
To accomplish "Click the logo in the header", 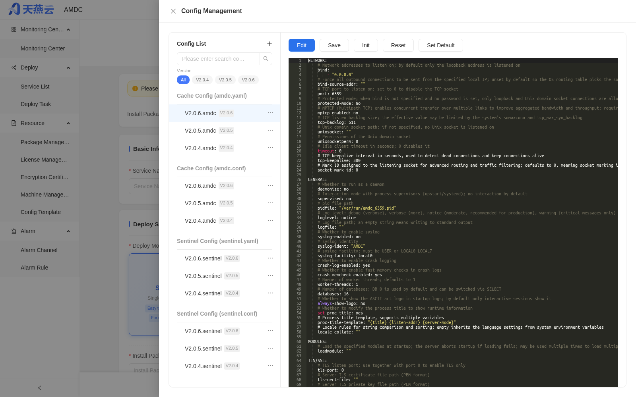I will coord(31,9).
